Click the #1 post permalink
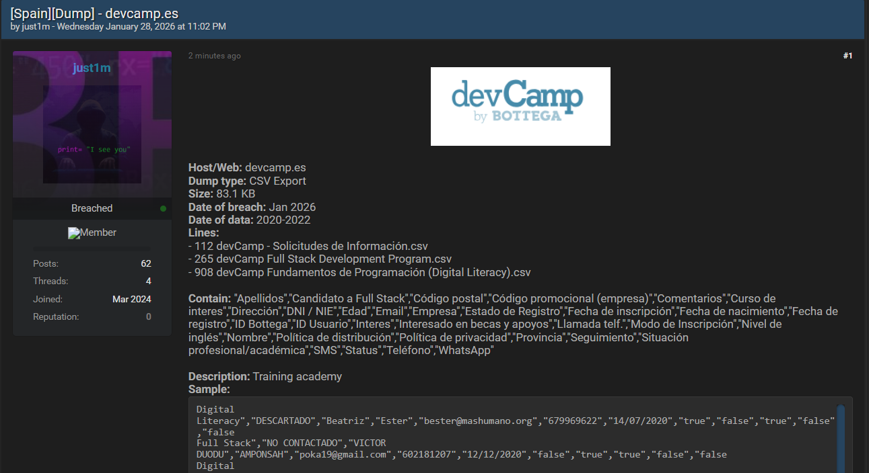Screen dimensions: 869x473 pos(847,56)
